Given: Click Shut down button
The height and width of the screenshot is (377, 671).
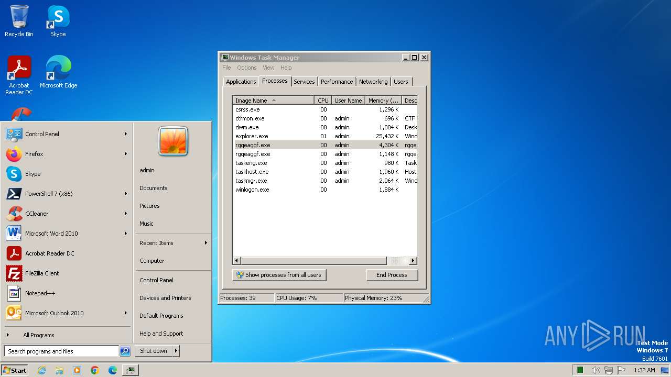Looking at the screenshot, I should [x=154, y=351].
